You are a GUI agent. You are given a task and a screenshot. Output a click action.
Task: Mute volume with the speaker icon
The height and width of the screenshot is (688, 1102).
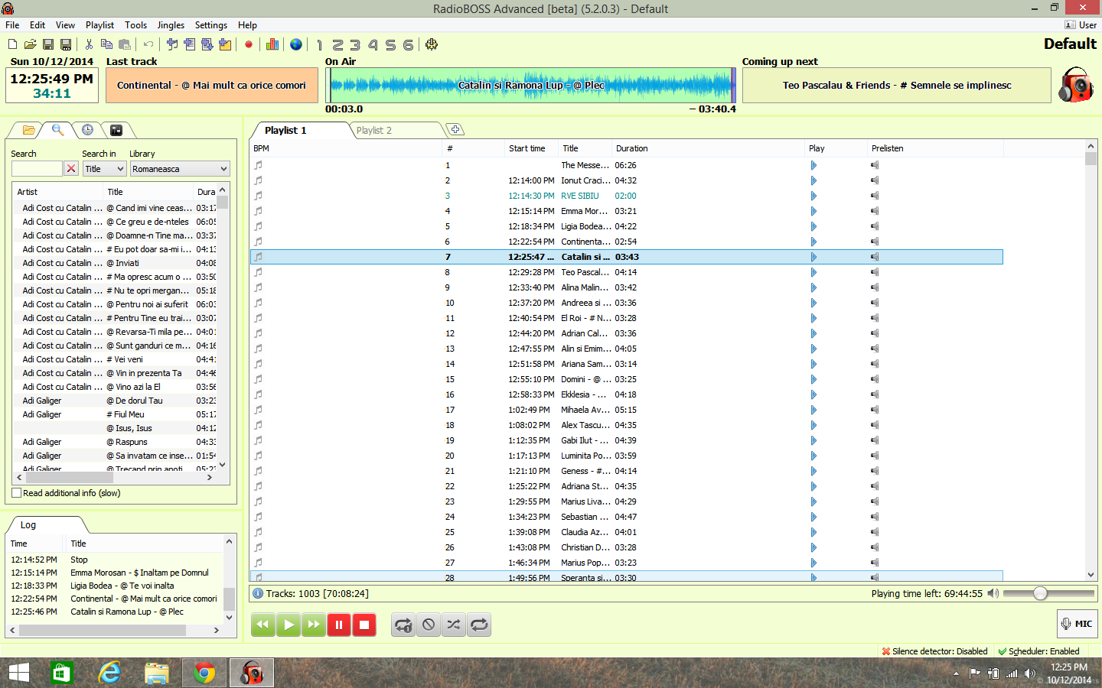click(x=993, y=593)
